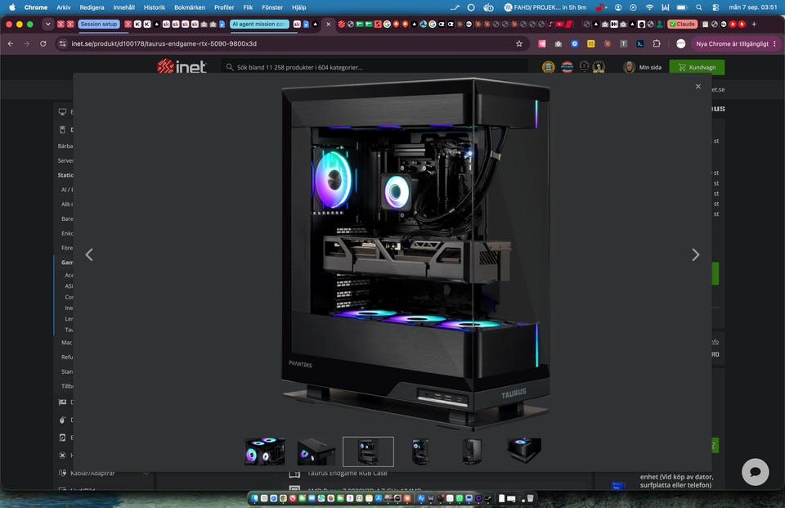Select the sixth thumbnail of case from above

523,451
